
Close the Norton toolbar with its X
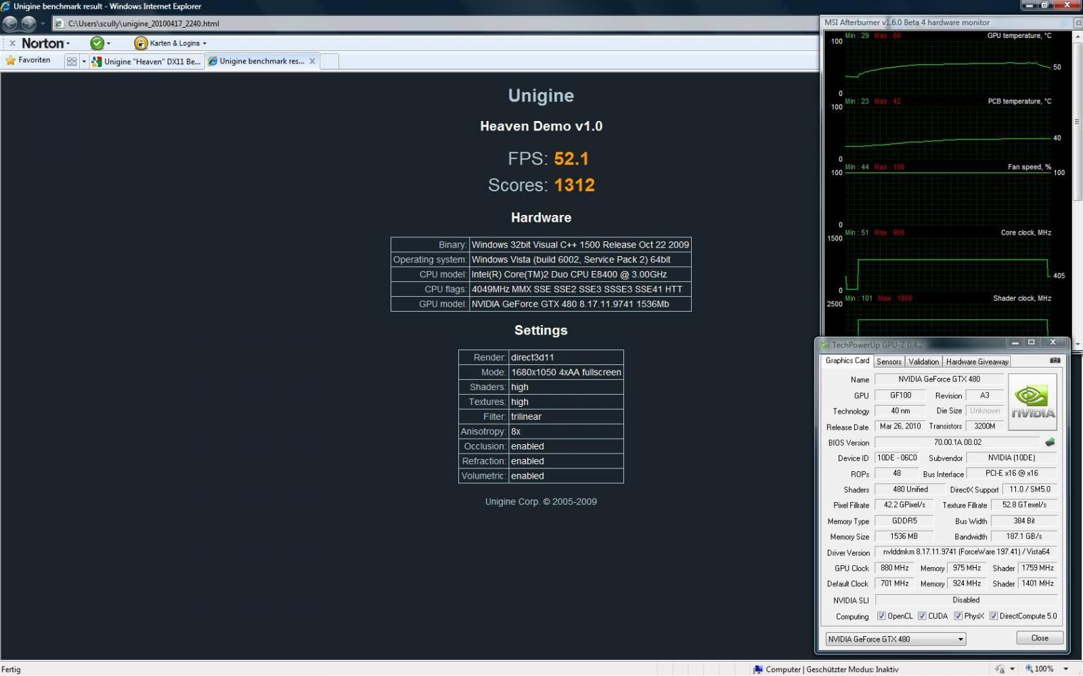point(12,43)
